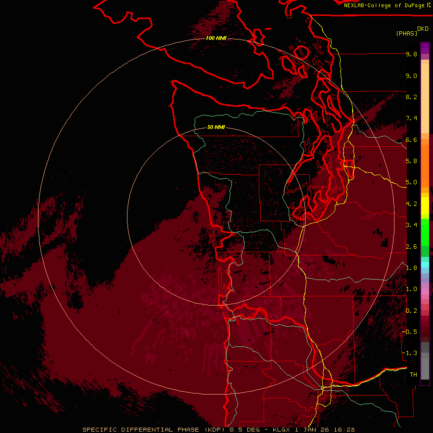
Task: Click the 6.6 value on color scale
Action: 411,140
